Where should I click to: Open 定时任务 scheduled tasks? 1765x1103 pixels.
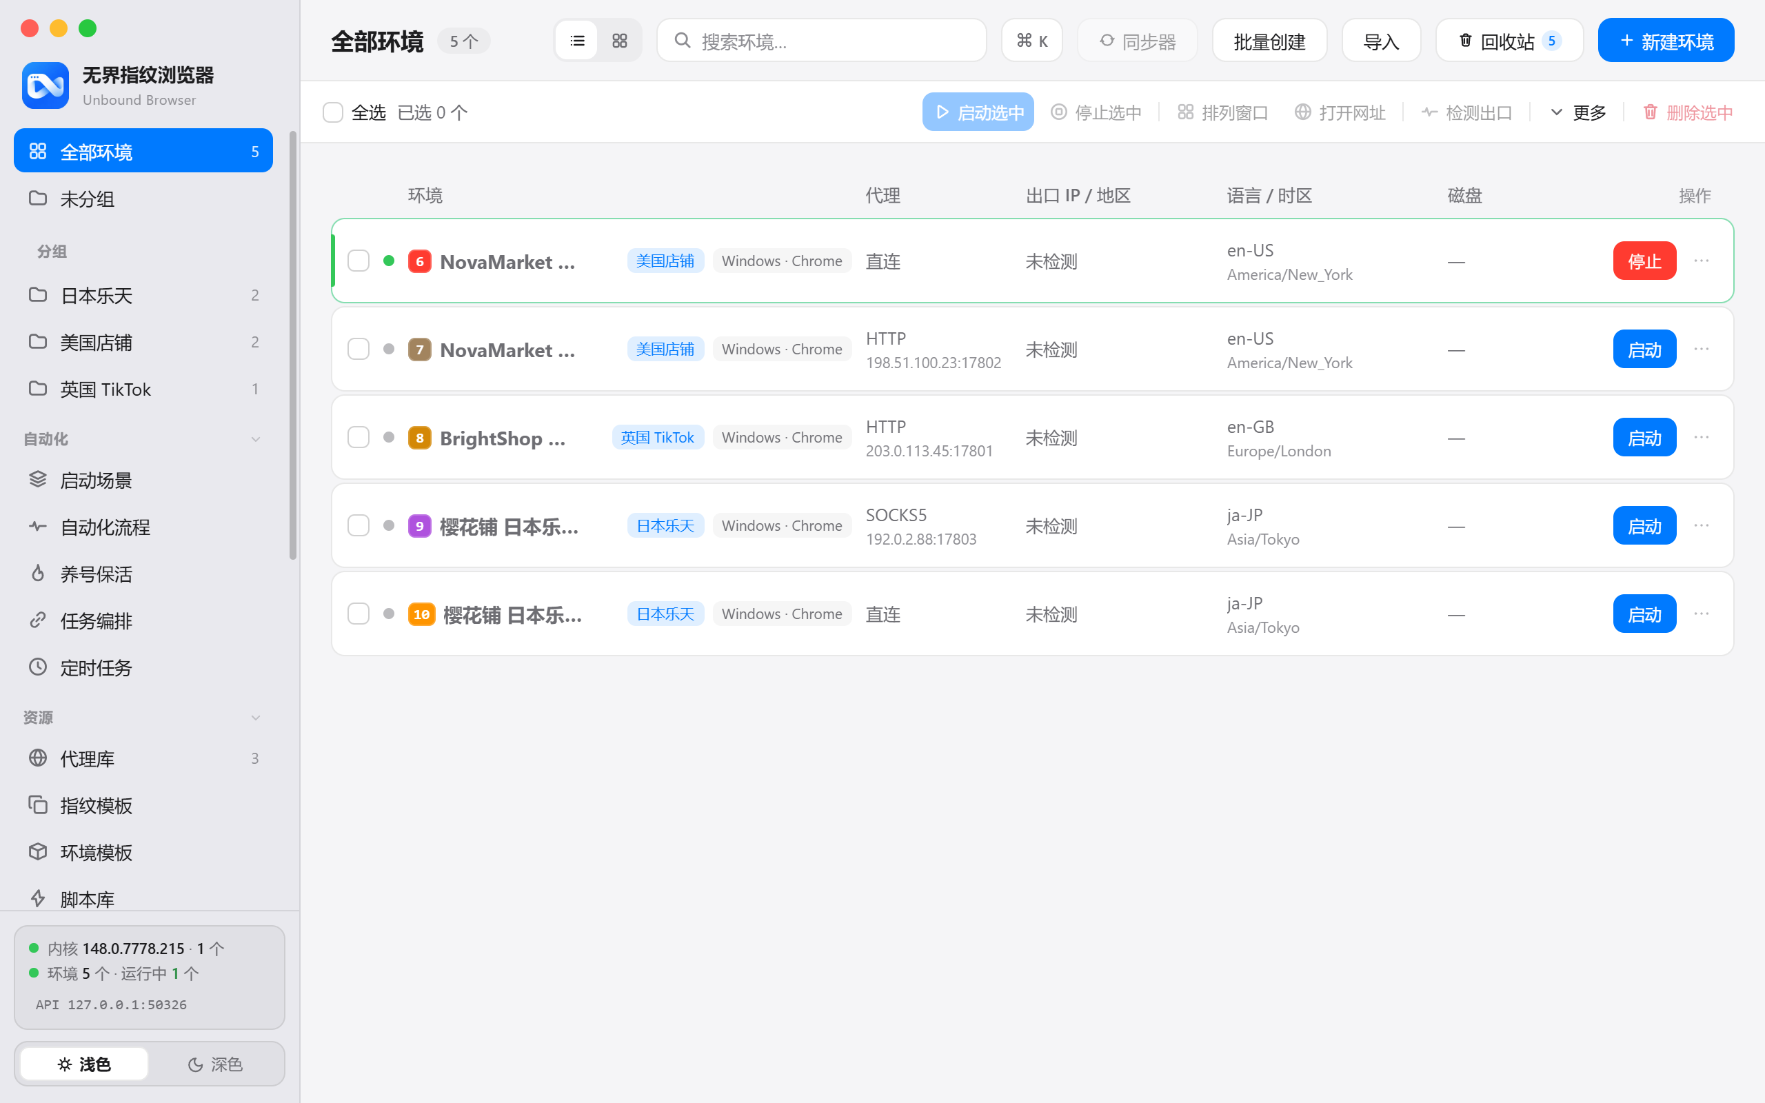coord(143,667)
